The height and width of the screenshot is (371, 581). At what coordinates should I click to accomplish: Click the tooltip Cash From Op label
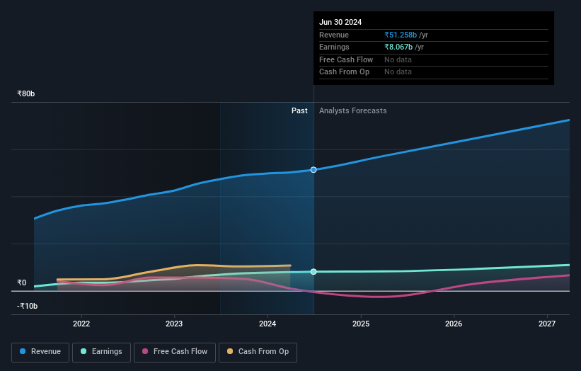click(x=344, y=72)
